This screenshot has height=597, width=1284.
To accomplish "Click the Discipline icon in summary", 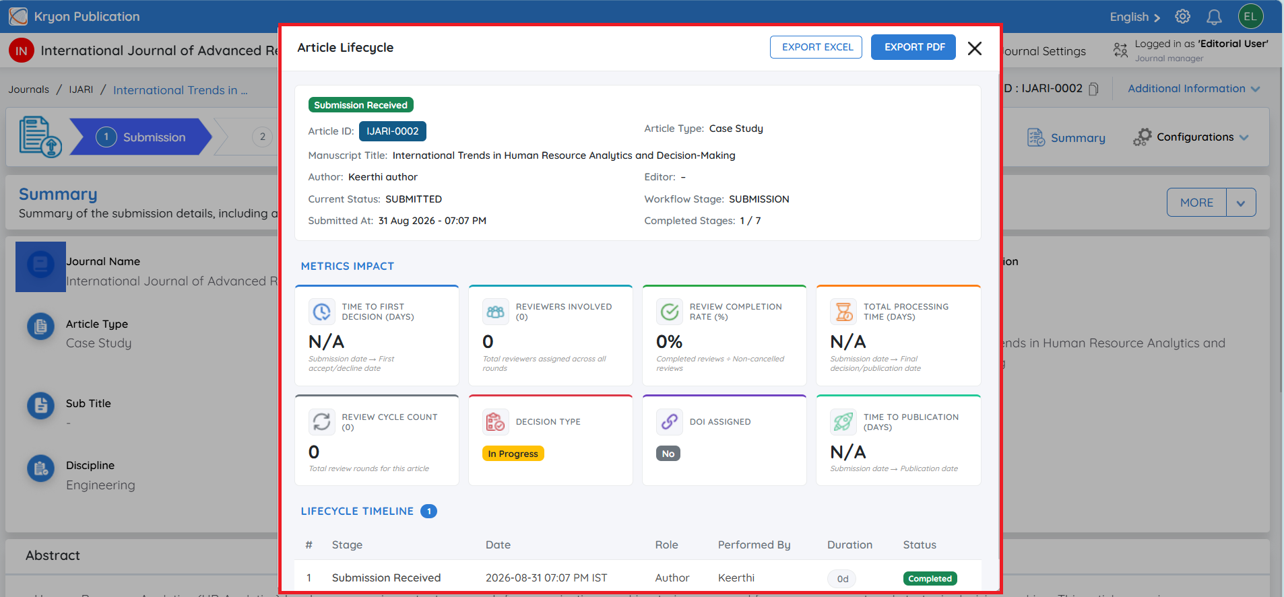I will (40, 468).
